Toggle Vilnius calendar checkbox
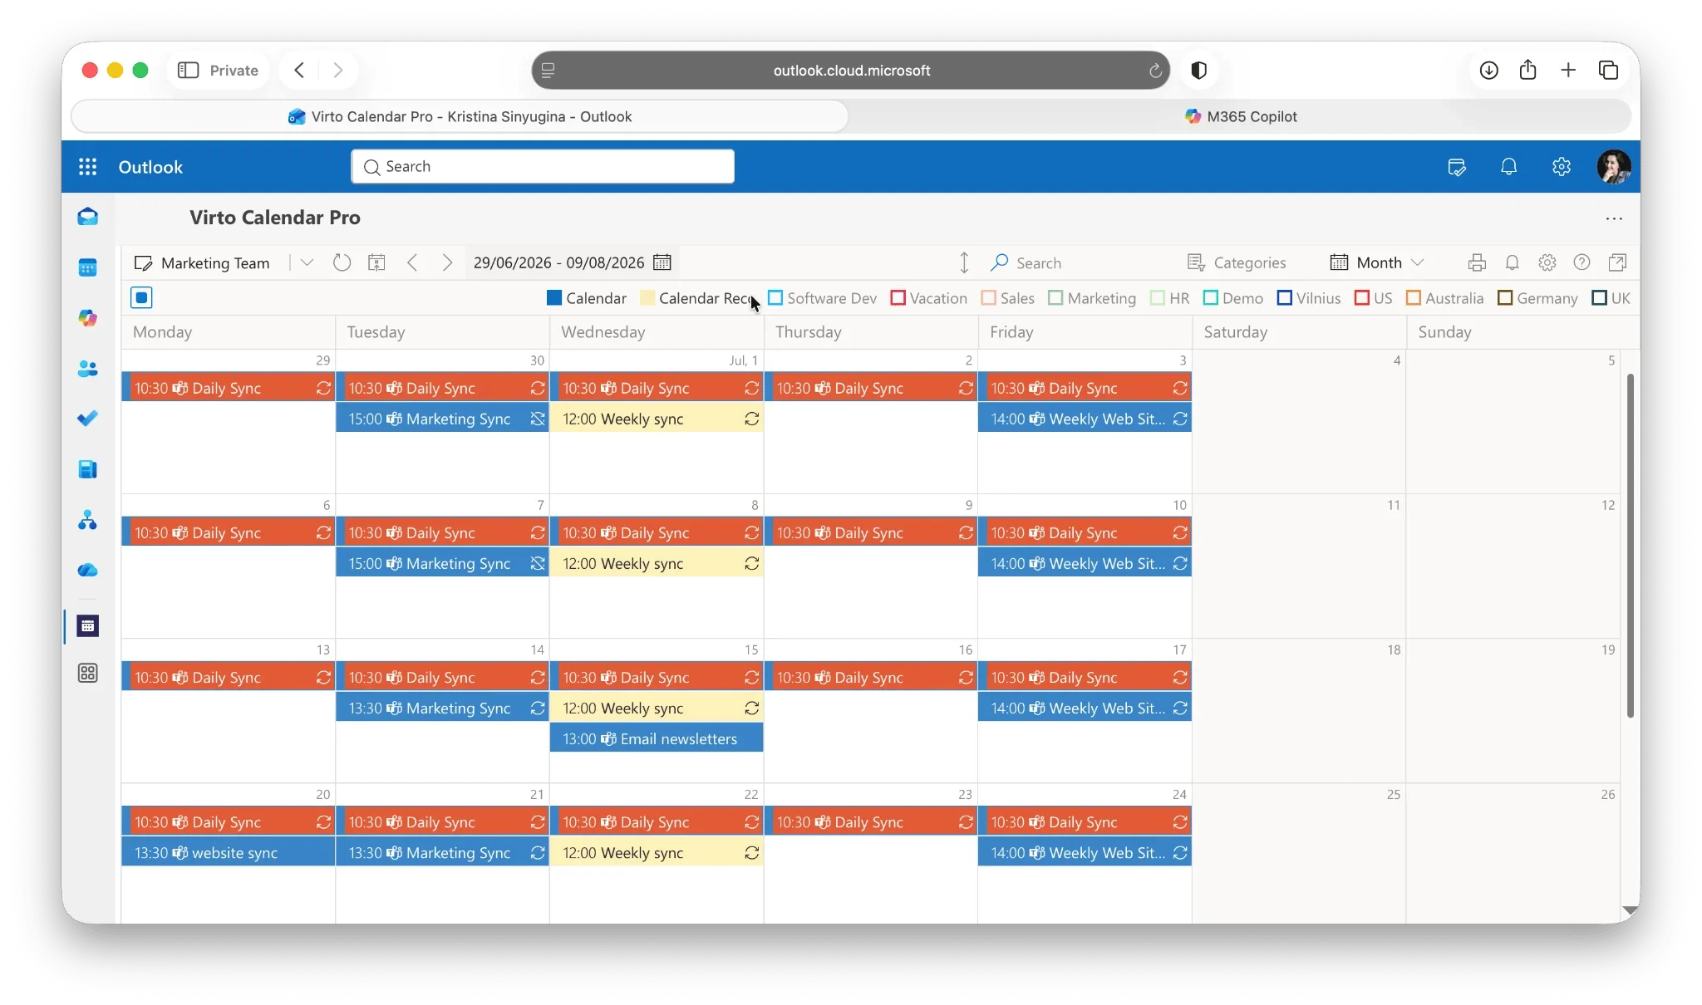1702x1005 pixels. (x=1284, y=297)
